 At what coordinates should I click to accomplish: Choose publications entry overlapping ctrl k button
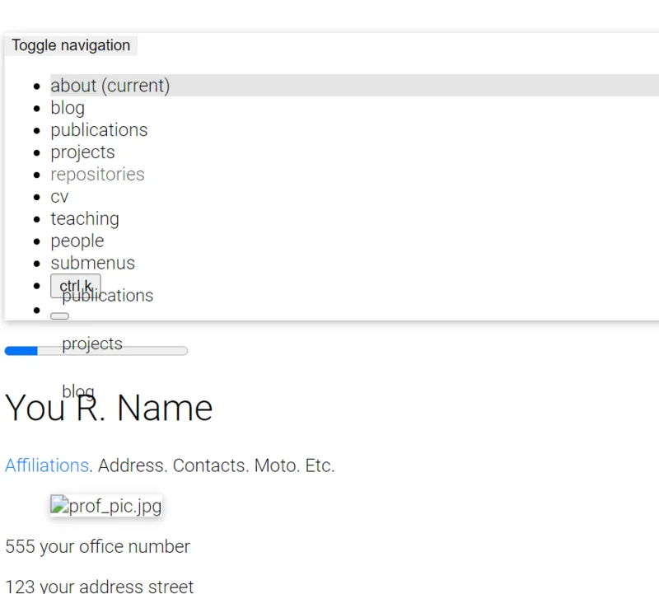pyautogui.click(x=124, y=297)
